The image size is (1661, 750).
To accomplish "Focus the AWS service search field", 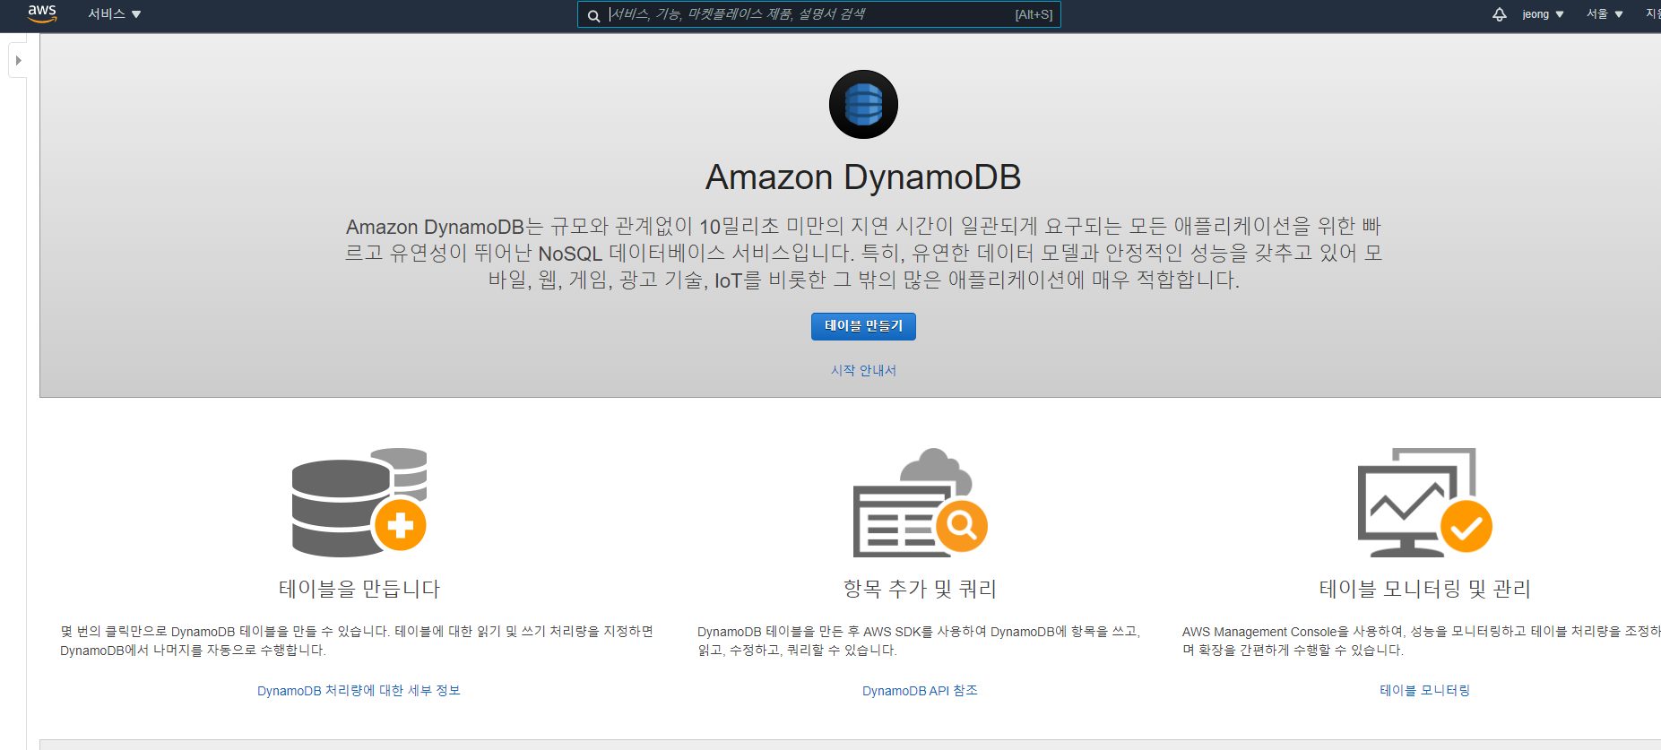I will point(818,14).
